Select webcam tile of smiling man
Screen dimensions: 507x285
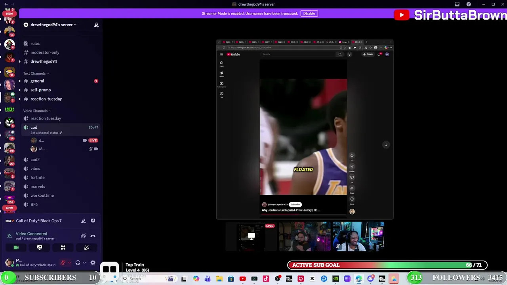click(x=358, y=236)
